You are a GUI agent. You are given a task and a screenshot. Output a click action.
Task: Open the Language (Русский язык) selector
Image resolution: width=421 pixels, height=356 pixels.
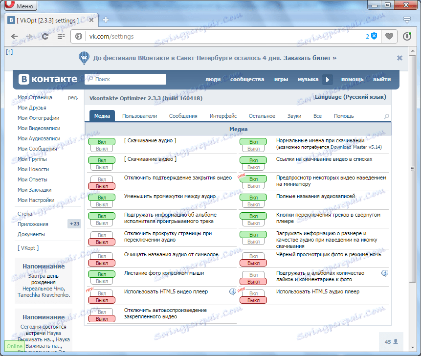tap(351, 97)
